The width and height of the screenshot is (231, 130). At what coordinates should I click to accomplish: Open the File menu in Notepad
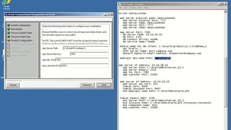[120, 8]
